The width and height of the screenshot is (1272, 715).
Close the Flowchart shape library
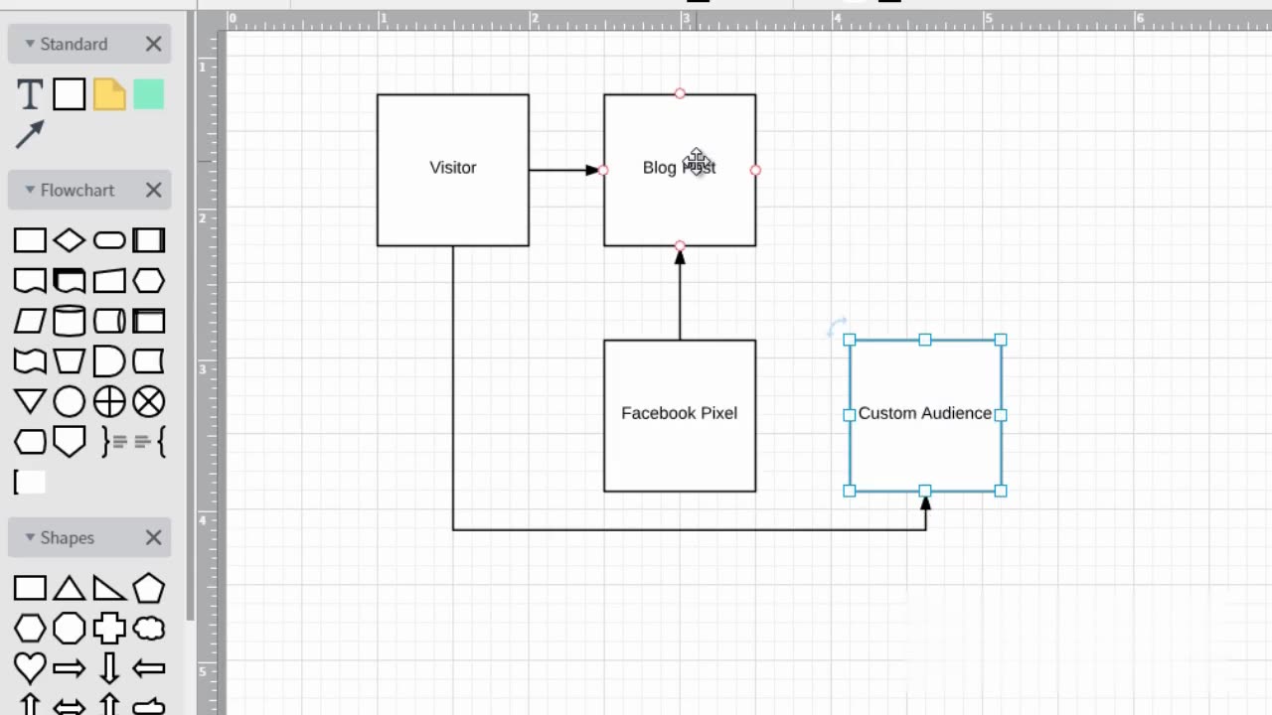point(153,190)
